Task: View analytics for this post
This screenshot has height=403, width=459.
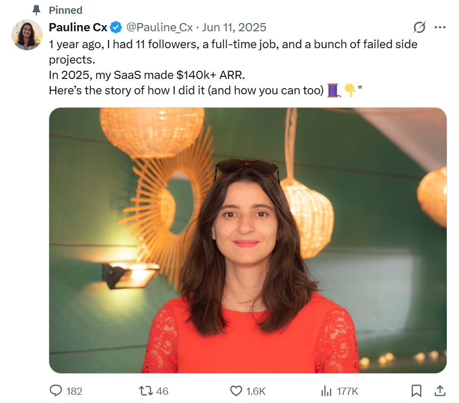Action: (x=326, y=391)
